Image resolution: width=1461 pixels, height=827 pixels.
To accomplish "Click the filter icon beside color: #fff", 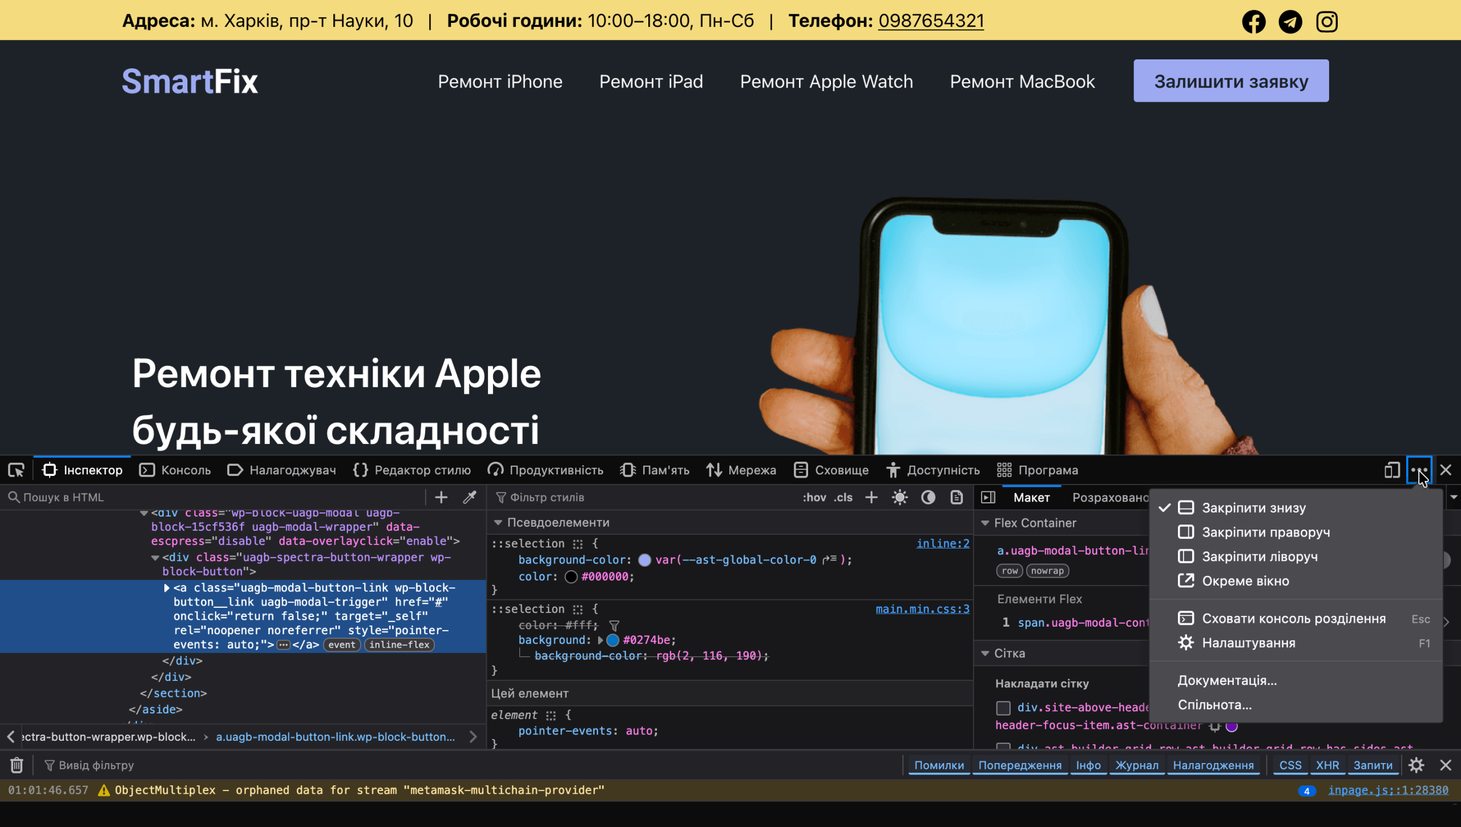I will tap(614, 626).
